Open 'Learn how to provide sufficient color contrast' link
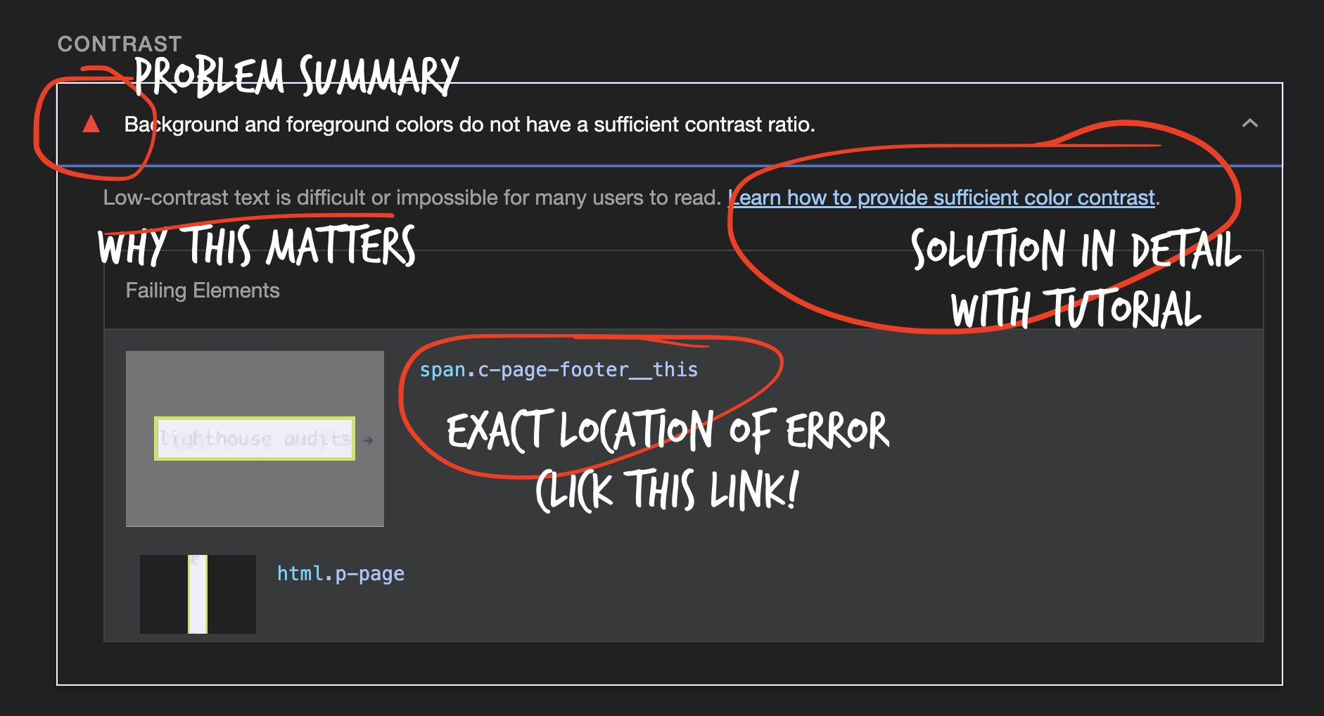1324x716 pixels. [943, 198]
